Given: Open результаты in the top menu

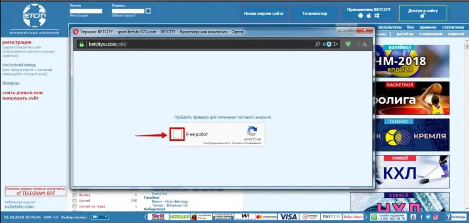Looking at the screenshot, I should [390, 27].
